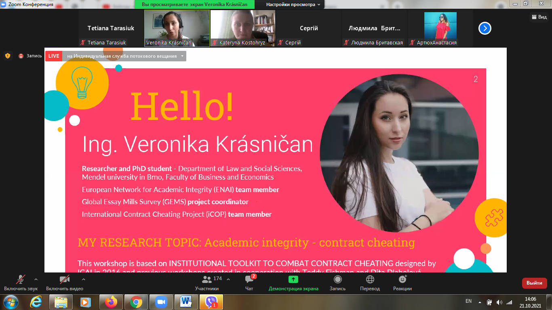Turn on camera with video button
Image resolution: width=552 pixels, height=310 pixels.
click(x=65, y=280)
